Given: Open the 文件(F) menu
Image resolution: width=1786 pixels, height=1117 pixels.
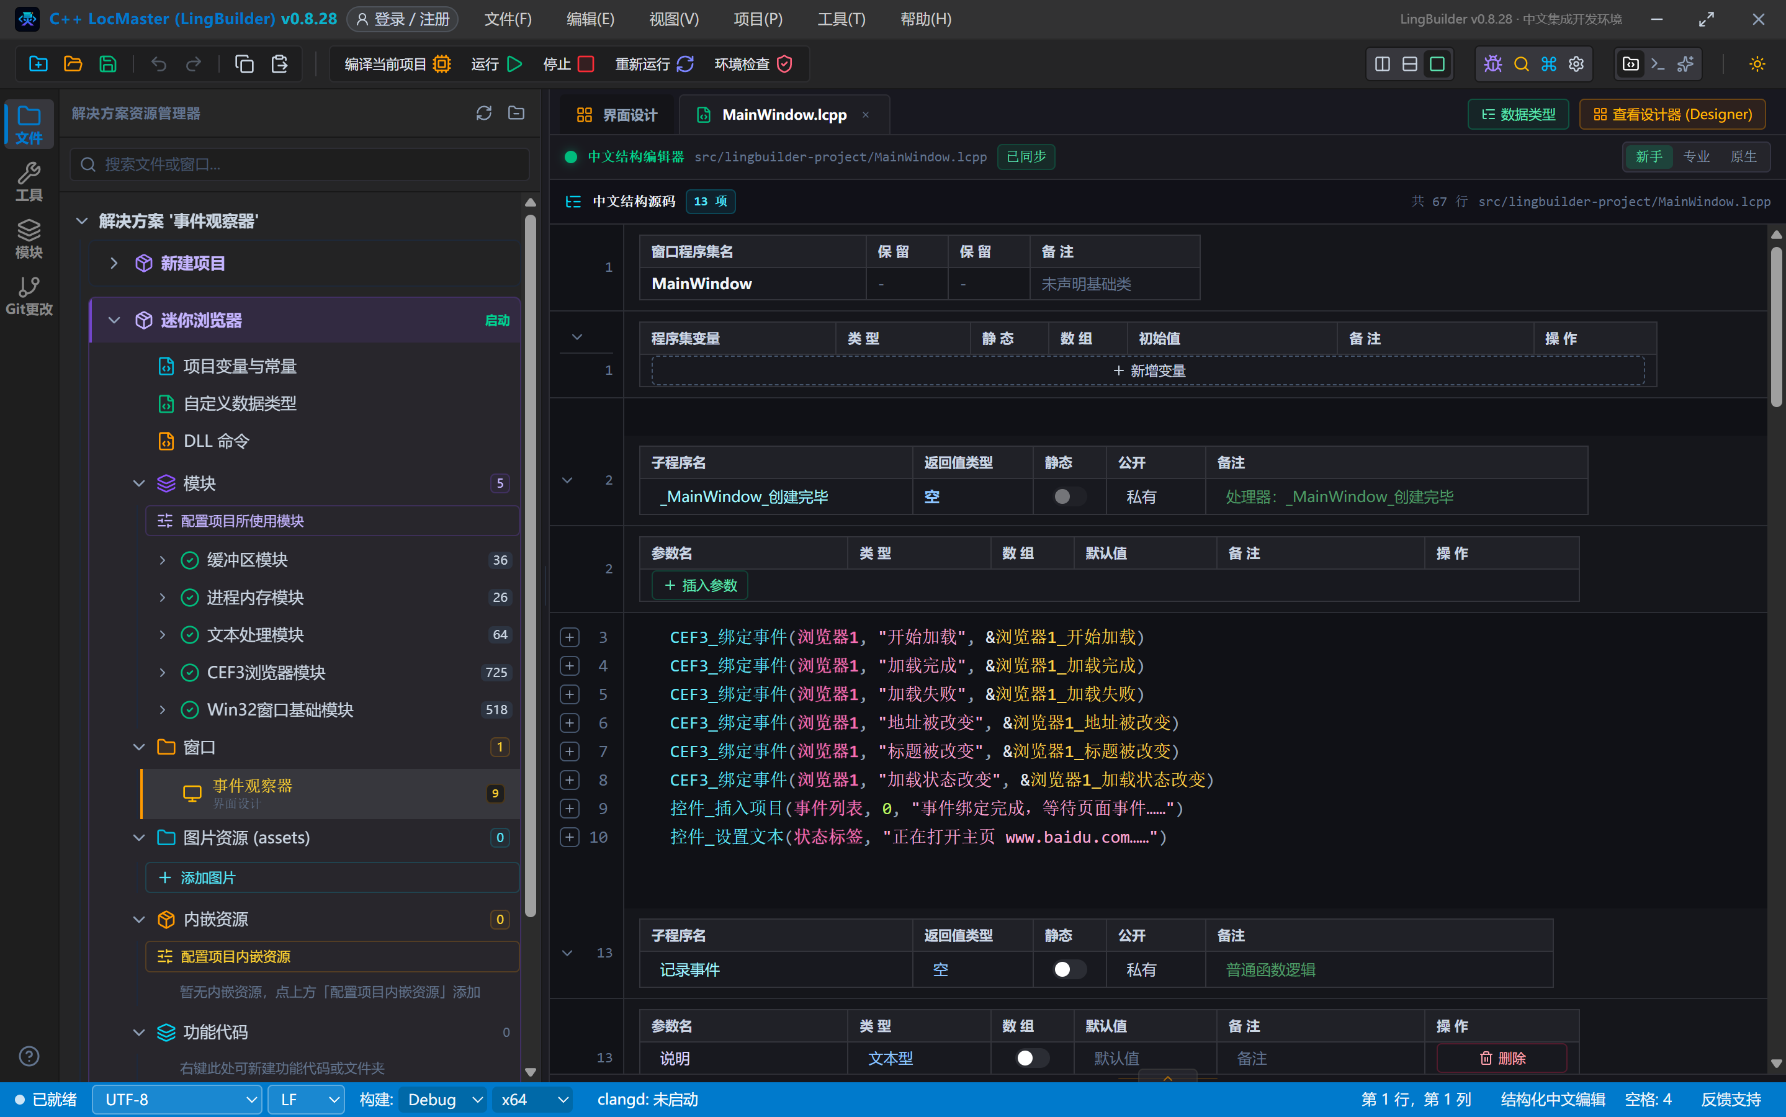Looking at the screenshot, I should click(x=508, y=19).
